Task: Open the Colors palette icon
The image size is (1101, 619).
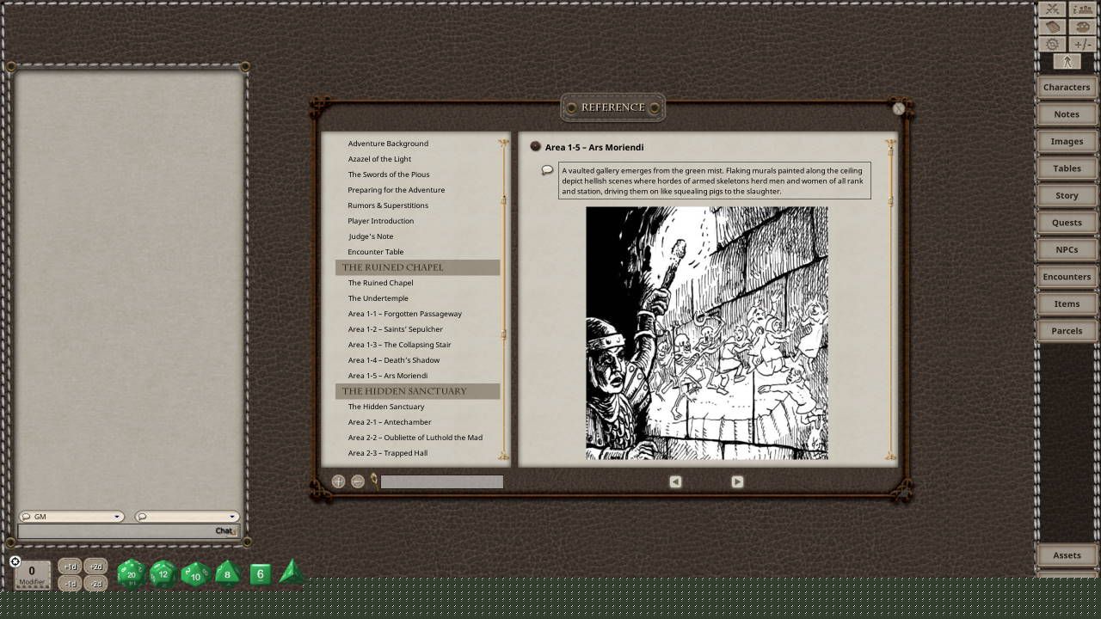Action: 1082,27
